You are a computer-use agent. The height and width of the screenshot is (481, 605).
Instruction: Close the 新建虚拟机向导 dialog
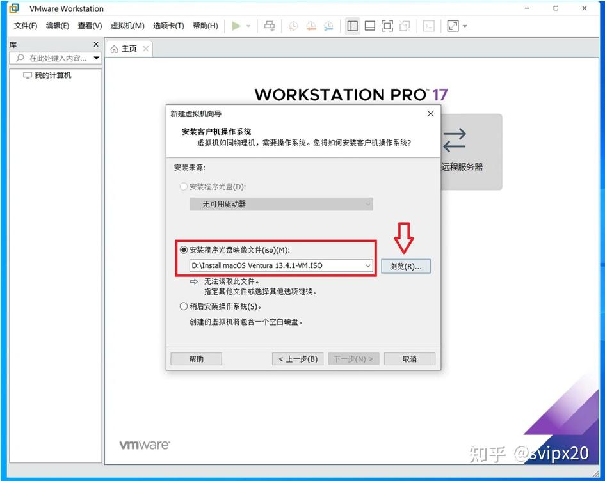431,114
